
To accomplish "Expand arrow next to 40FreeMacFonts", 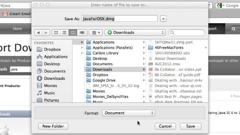I will [x=206, y=48].
